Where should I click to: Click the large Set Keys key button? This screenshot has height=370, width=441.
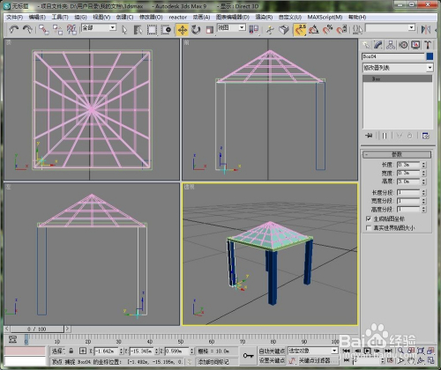click(x=248, y=356)
